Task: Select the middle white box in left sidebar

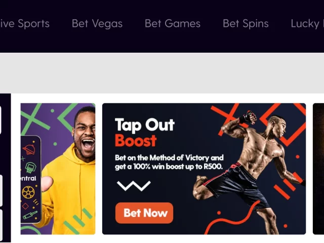Action: coord(1,190)
